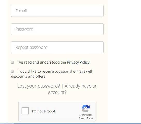Click the E-mail placeholder text
This screenshot has height=124, width=141.
pos(21,11)
